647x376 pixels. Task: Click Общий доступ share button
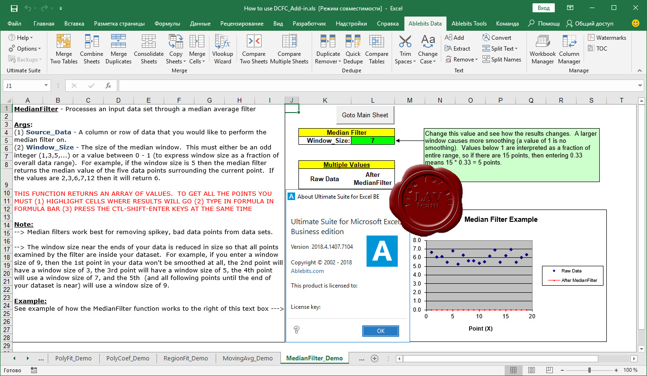(x=590, y=23)
